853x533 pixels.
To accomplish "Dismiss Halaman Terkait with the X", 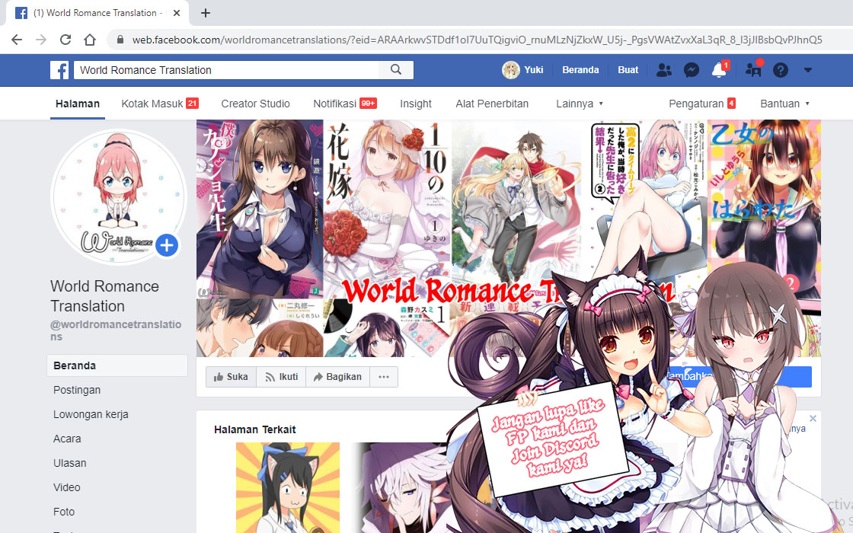I will pos(813,418).
